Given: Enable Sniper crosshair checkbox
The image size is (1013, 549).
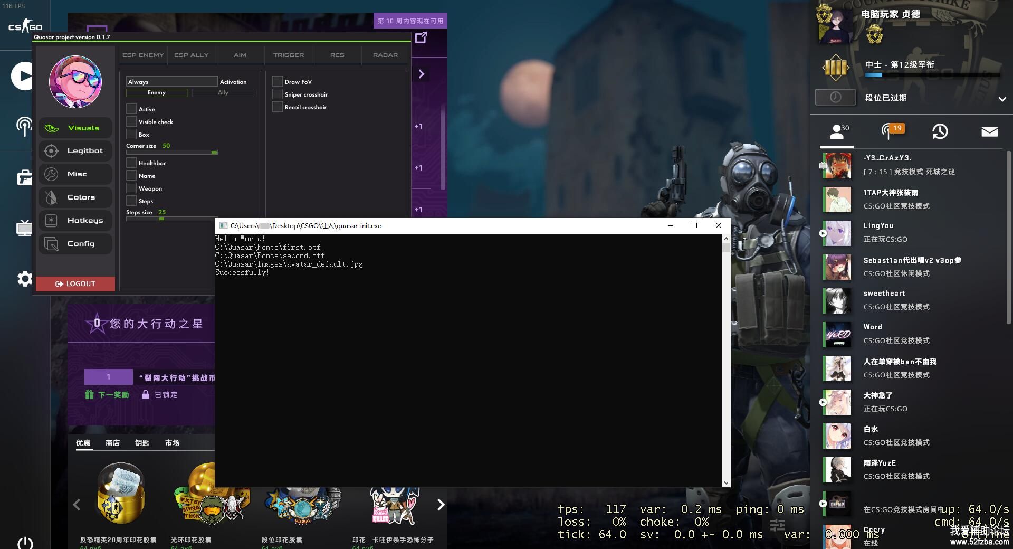Looking at the screenshot, I should (x=278, y=94).
